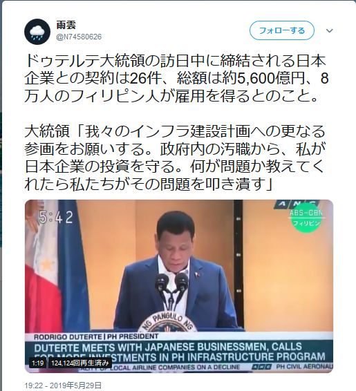Open the 雨雲 display name profile
Screen dimensions: 356x391
[x=66, y=25]
